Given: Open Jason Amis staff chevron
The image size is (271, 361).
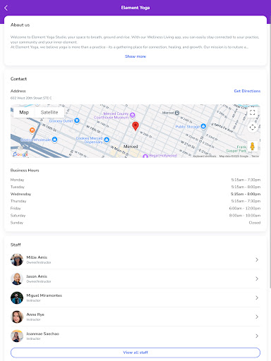Looking at the screenshot, I should pyautogui.click(x=257, y=279).
